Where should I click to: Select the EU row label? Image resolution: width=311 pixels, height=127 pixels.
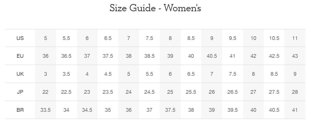point(20,56)
